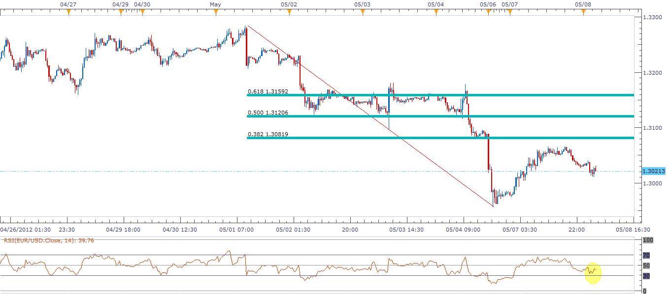Click the orange marker under May
Image resolution: width=670 pixels, height=294 pixels.
[x=216, y=12]
